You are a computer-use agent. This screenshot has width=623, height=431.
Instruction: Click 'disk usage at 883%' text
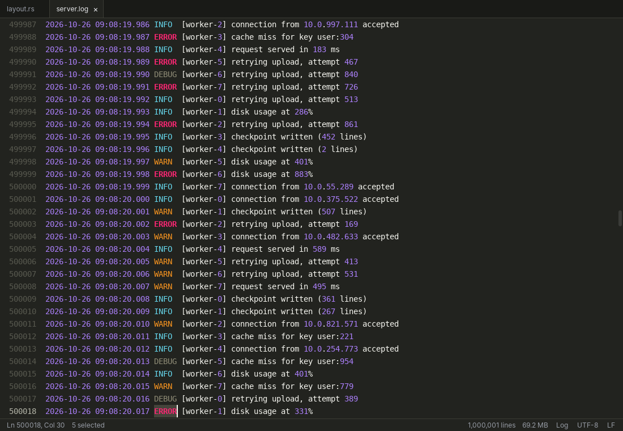pos(272,174)
